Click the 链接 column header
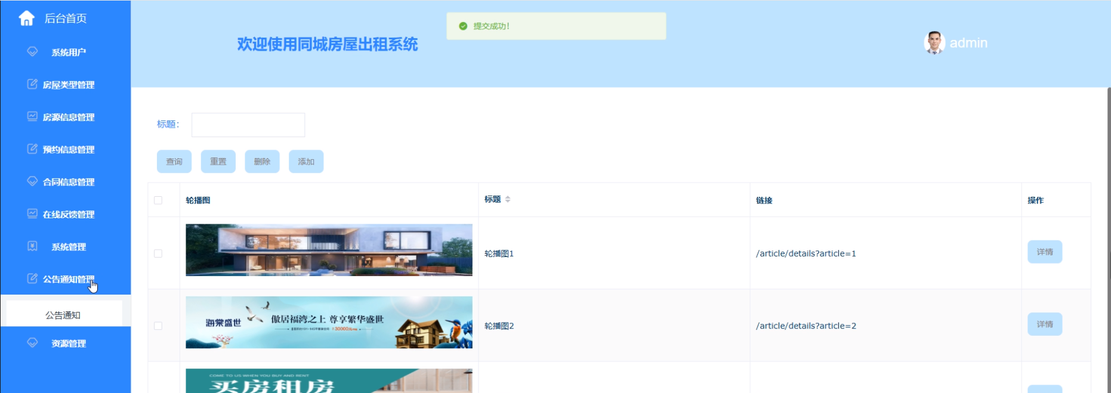Viewport: 1111px width, 393px height. pos(764,200)
